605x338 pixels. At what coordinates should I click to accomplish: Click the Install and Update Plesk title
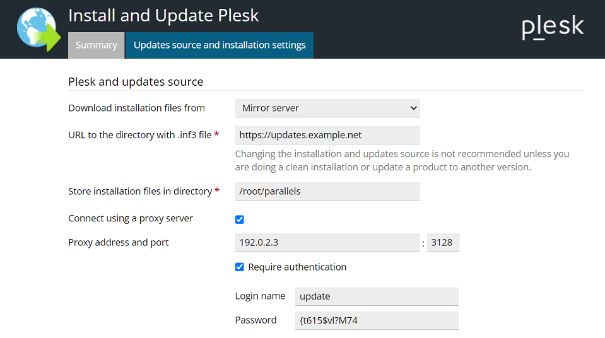[x=163, y=15]
